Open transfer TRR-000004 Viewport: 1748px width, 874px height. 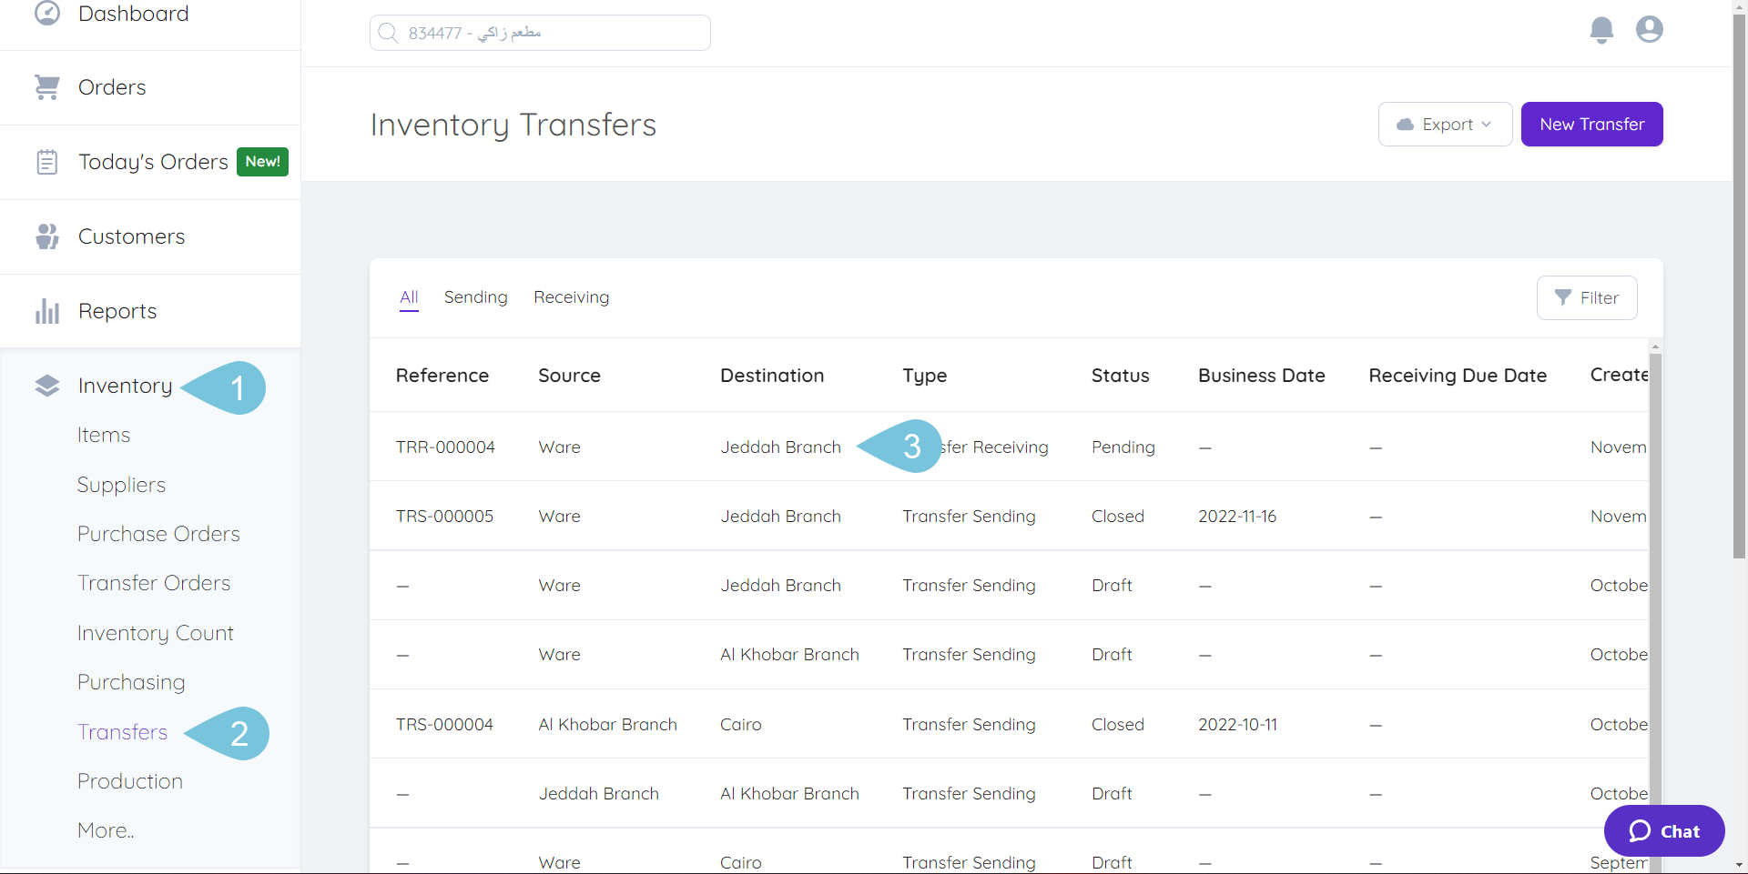coord(445,447)
